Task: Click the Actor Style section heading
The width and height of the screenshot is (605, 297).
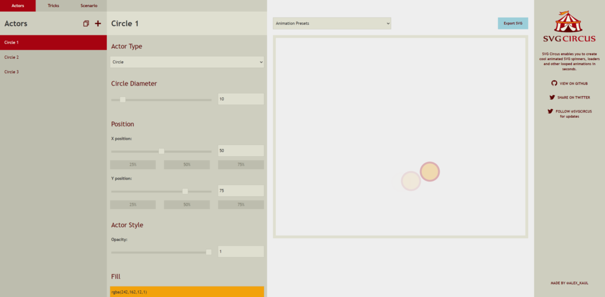Action: [x=127, y=225]
